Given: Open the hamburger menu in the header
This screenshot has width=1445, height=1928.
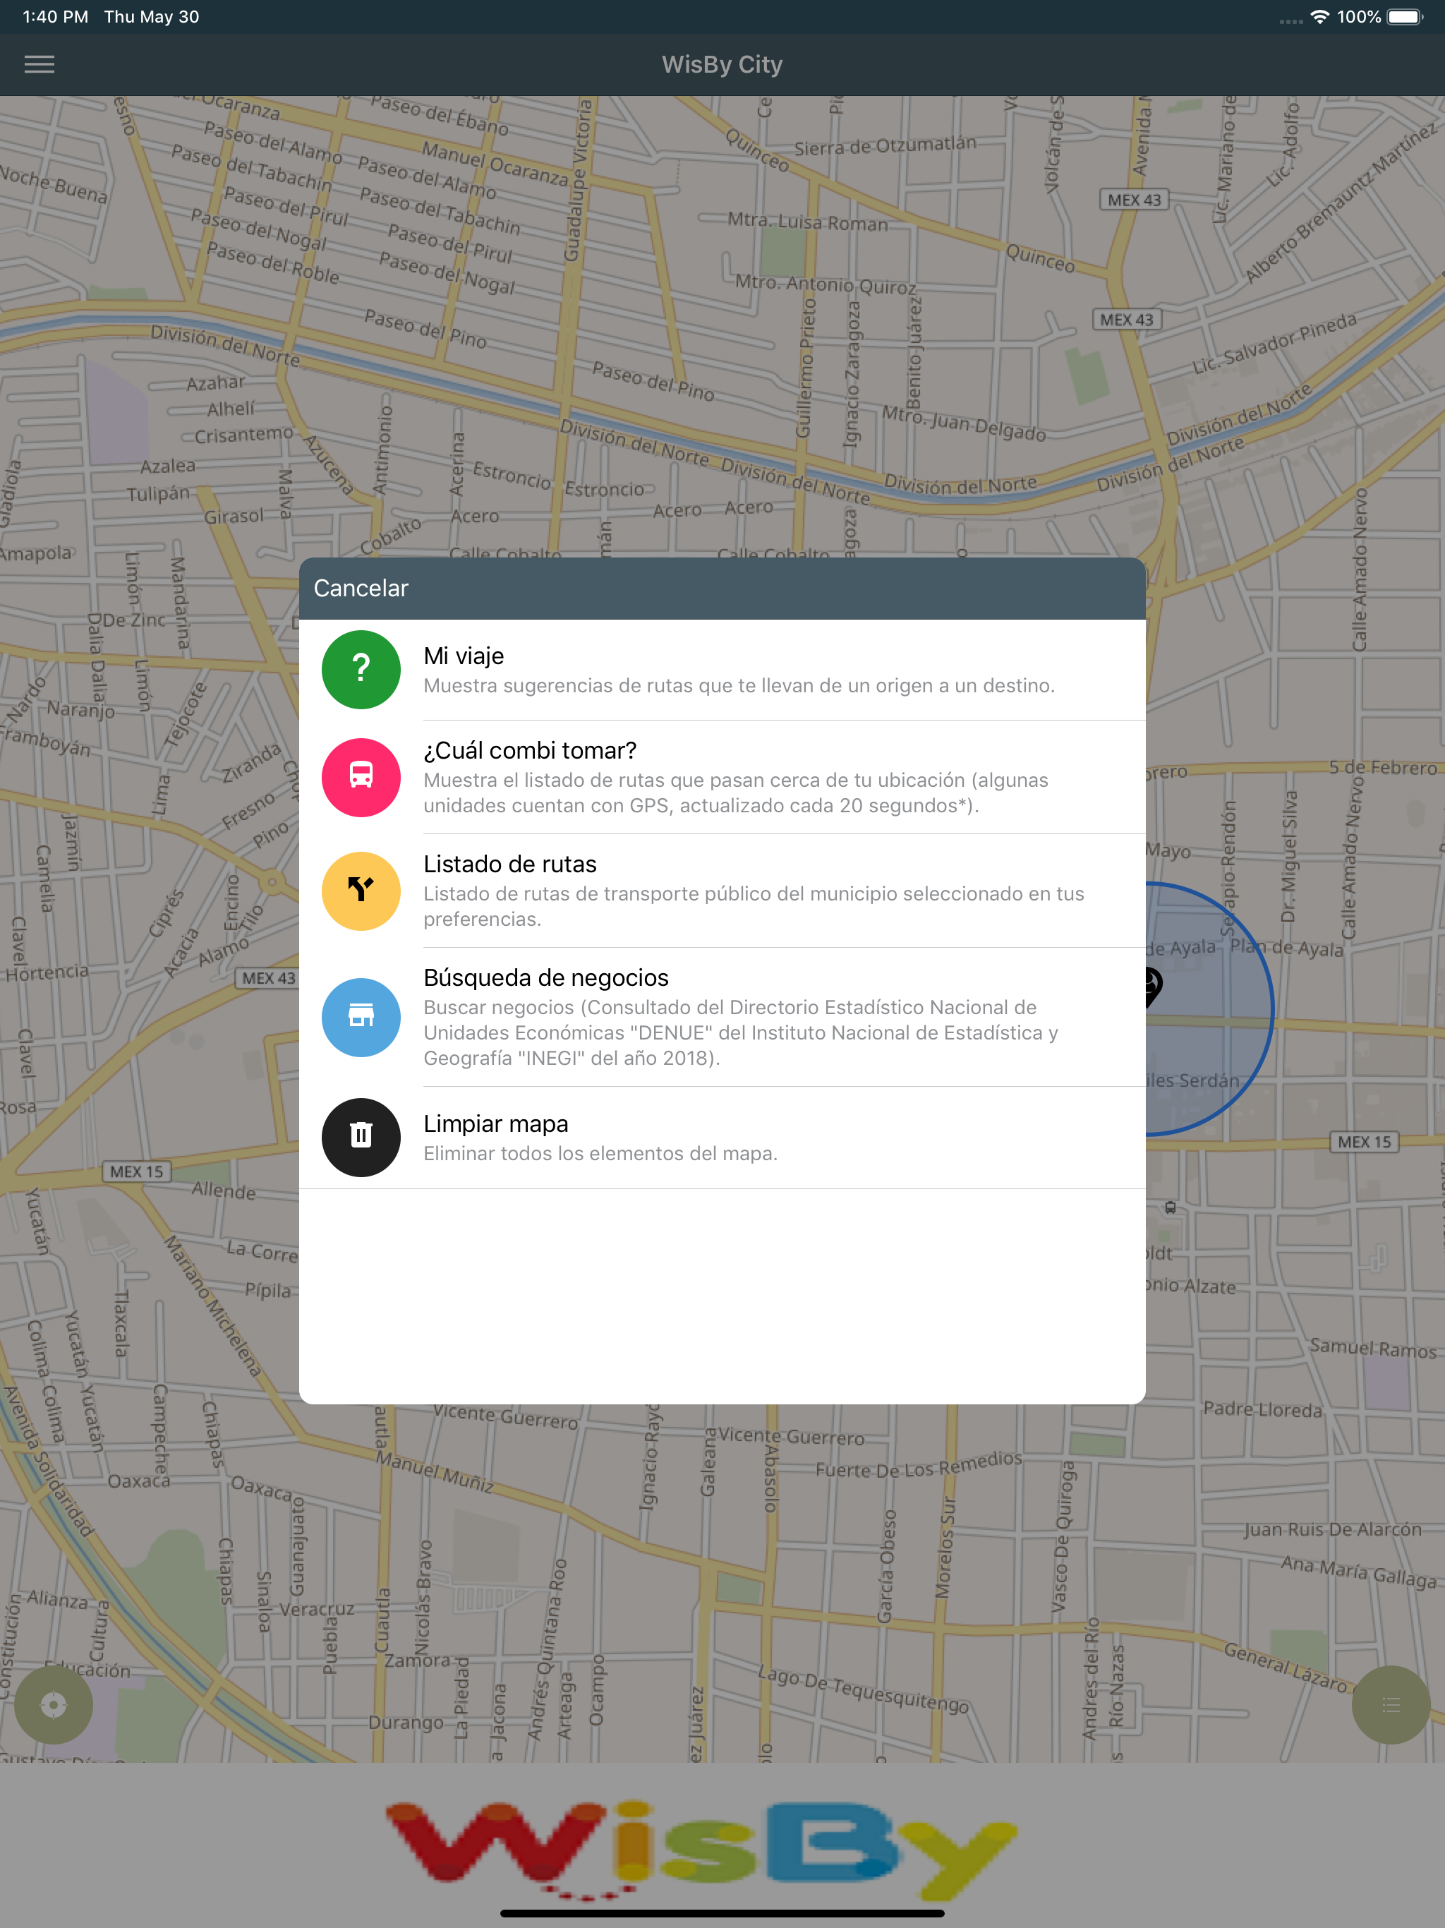Looking at the screenshot, I should [40, 64].
